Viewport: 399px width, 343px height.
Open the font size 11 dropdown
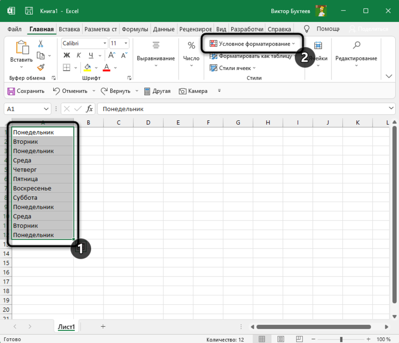coord(126,43)
